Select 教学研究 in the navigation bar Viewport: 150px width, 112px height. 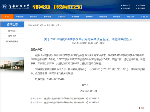34,17
